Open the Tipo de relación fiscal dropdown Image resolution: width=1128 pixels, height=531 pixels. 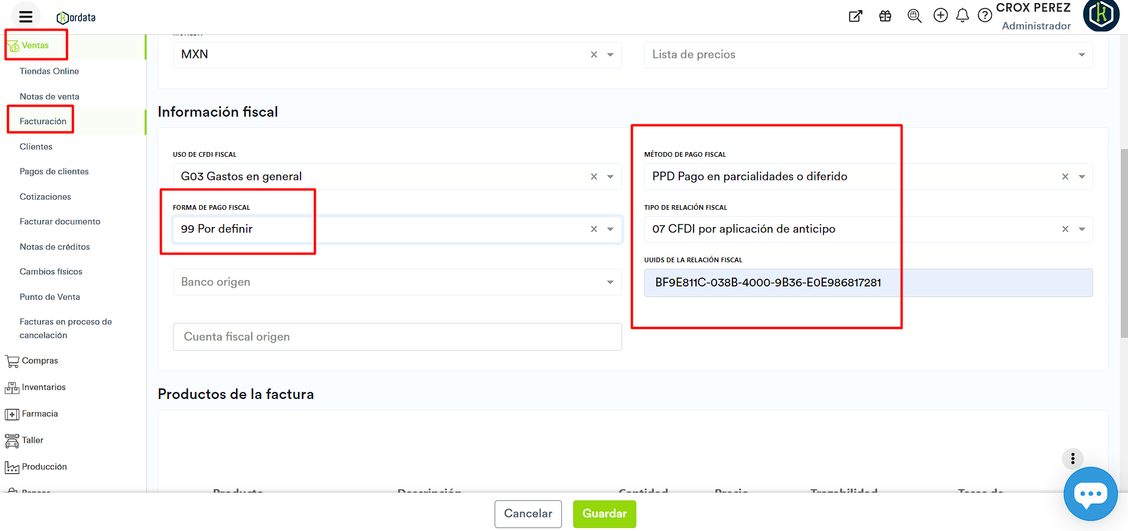point(1081,229)
